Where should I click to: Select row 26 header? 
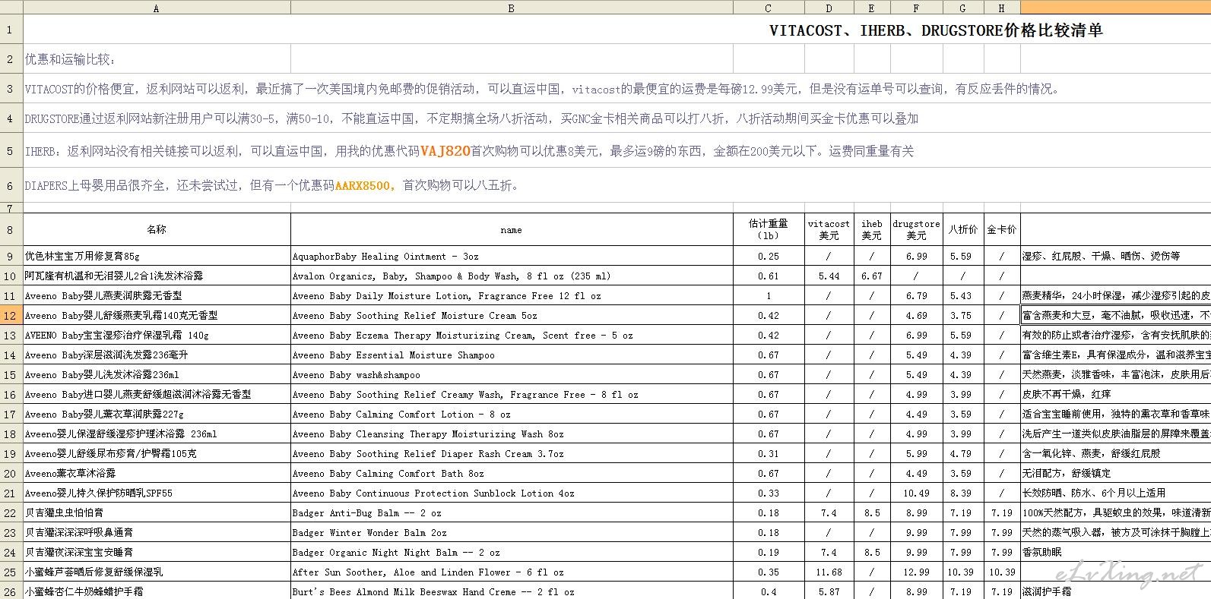point(11,591)
